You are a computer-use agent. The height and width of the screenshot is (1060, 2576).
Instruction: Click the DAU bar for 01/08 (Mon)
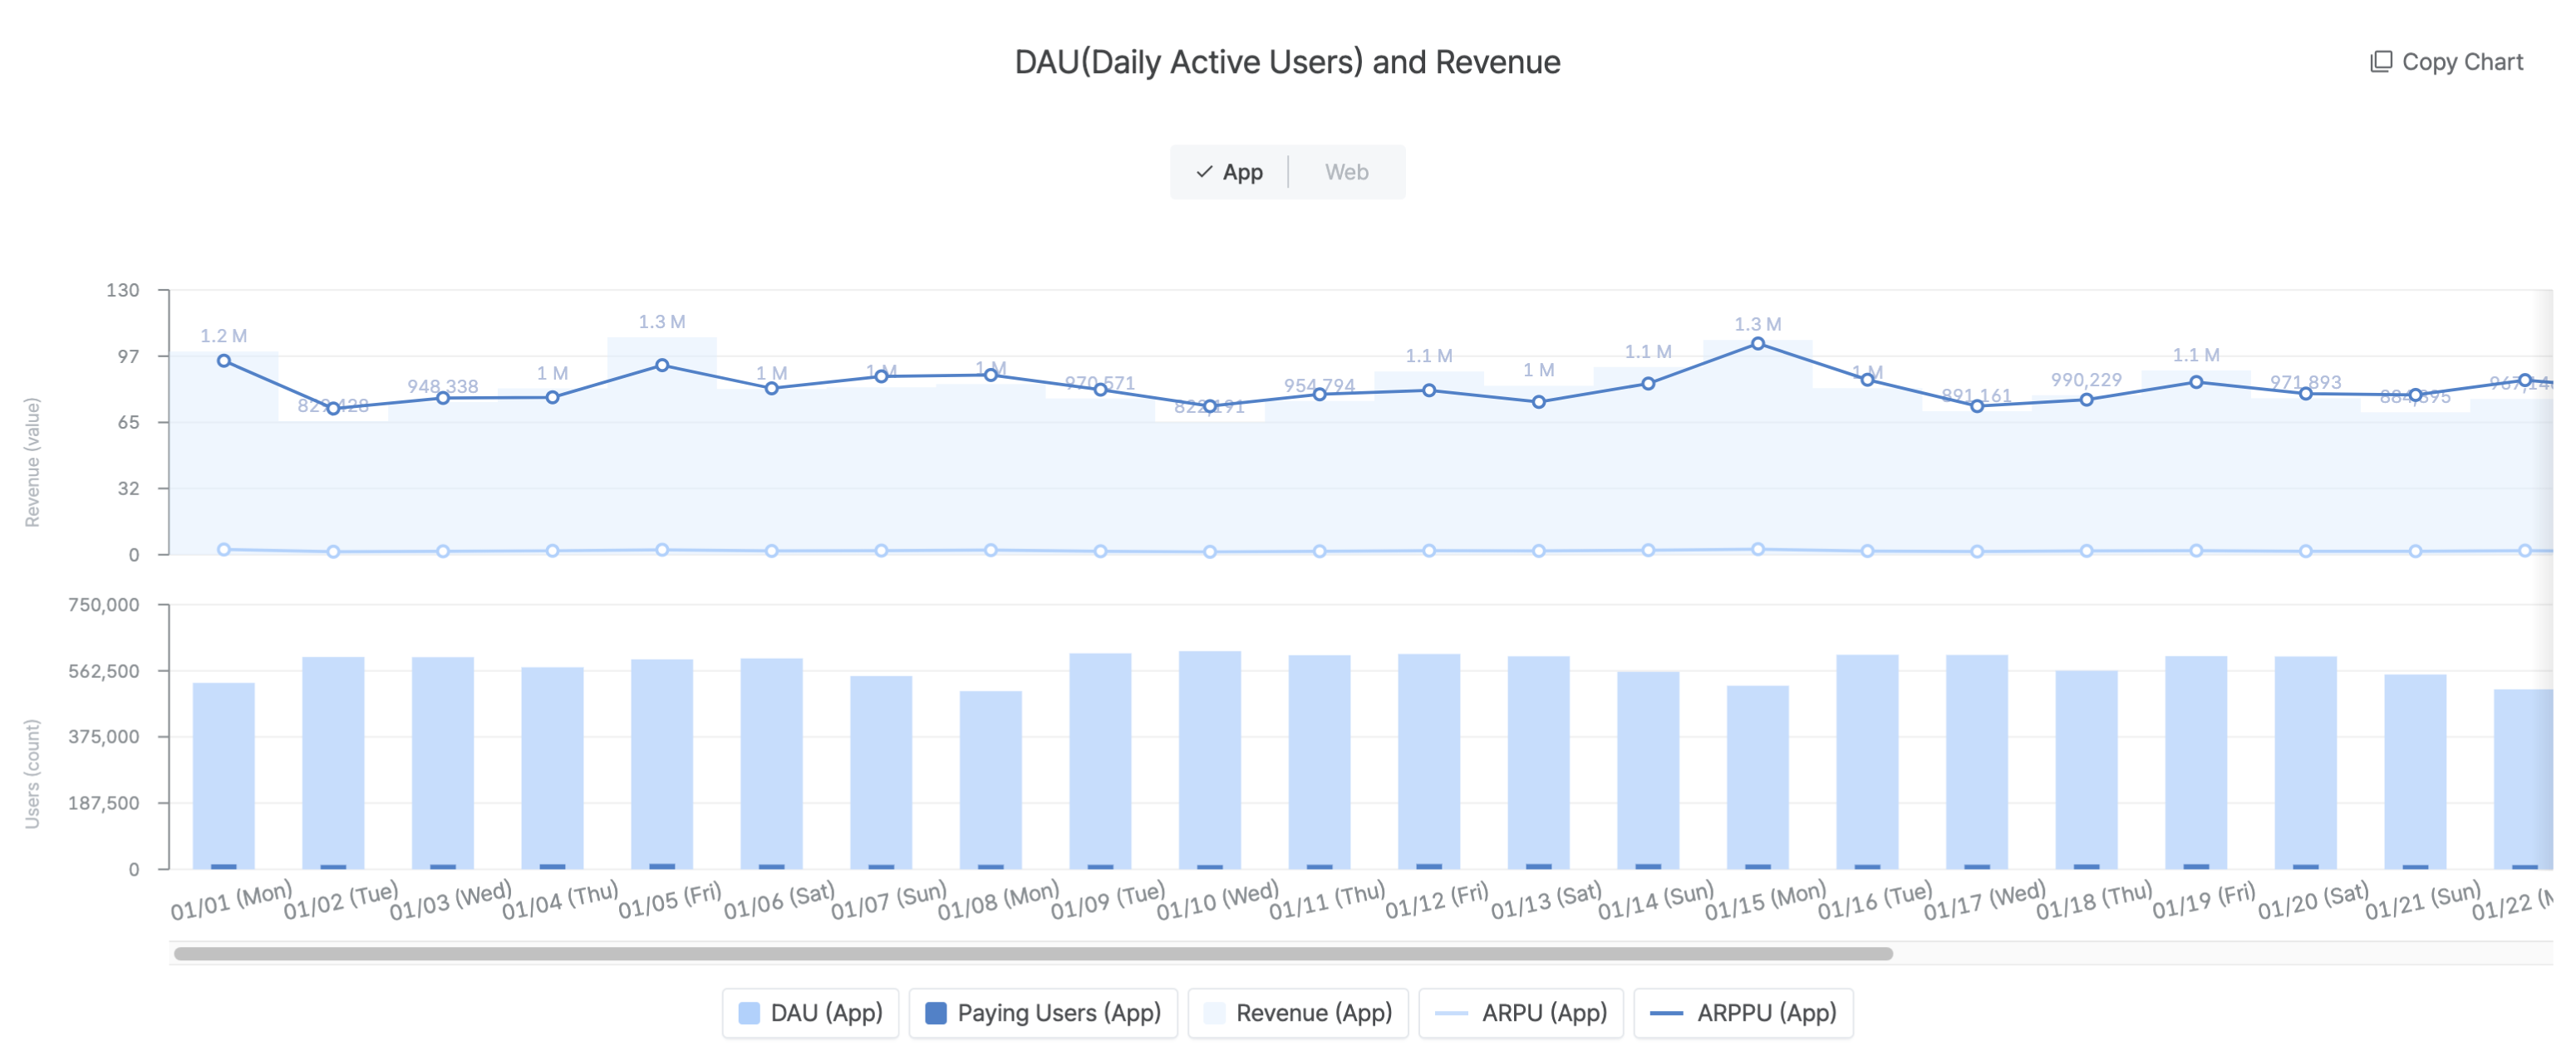tap(990, 780)
